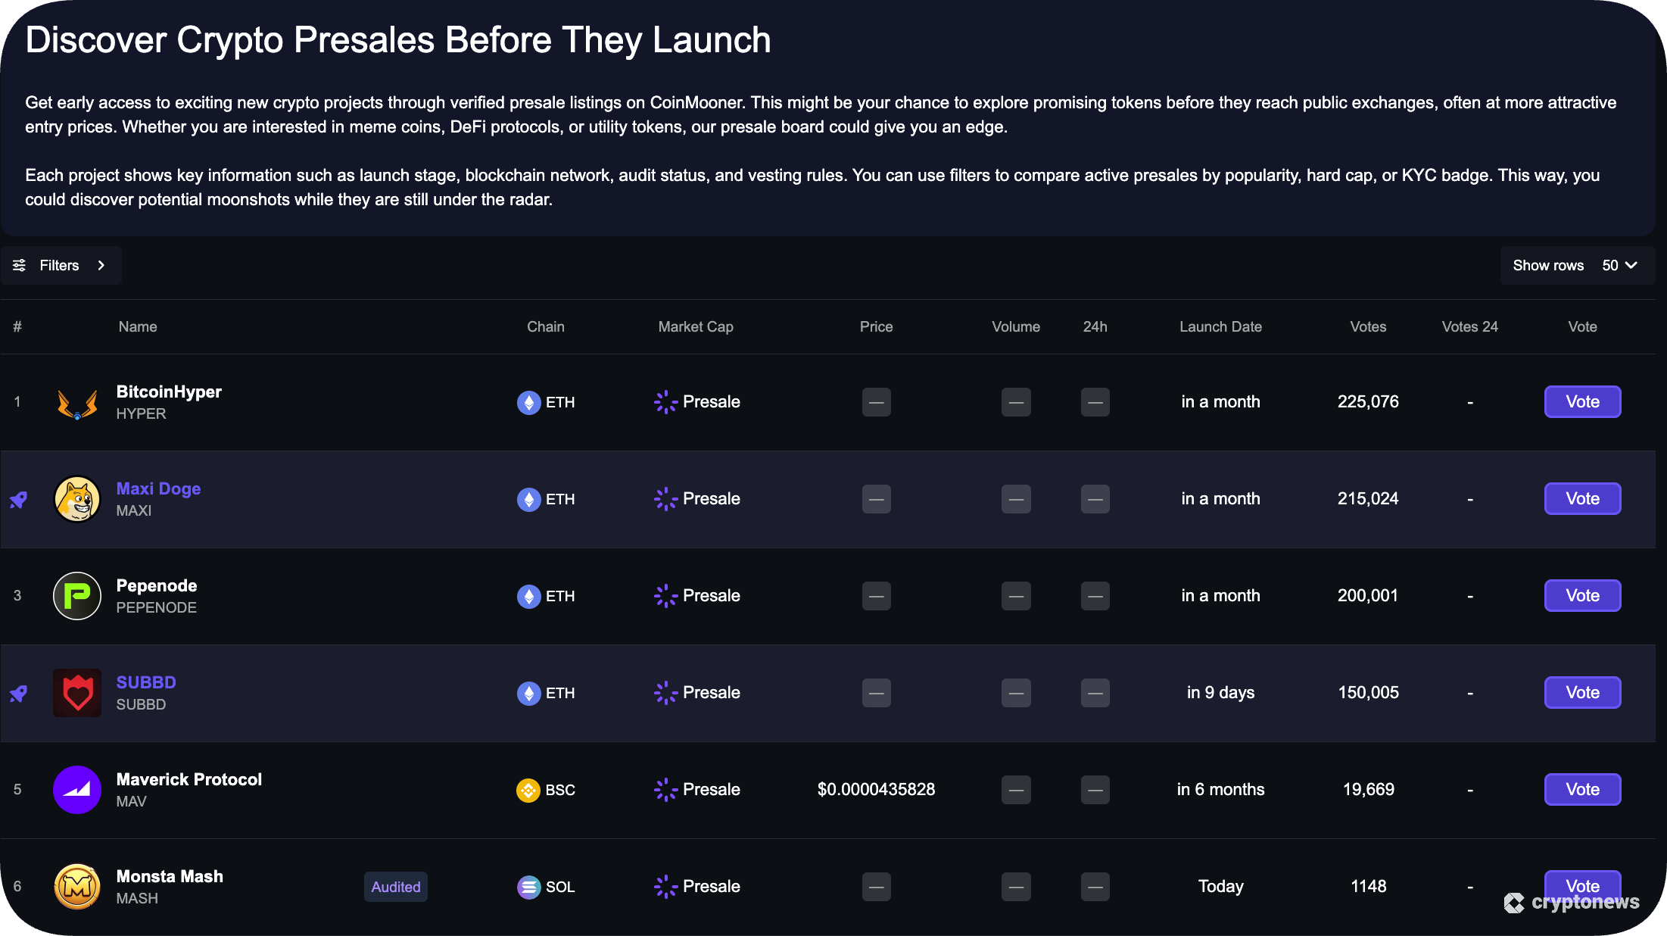Click the Launch Date column header
1667x936 pixels.
[x=1220, y=326]
